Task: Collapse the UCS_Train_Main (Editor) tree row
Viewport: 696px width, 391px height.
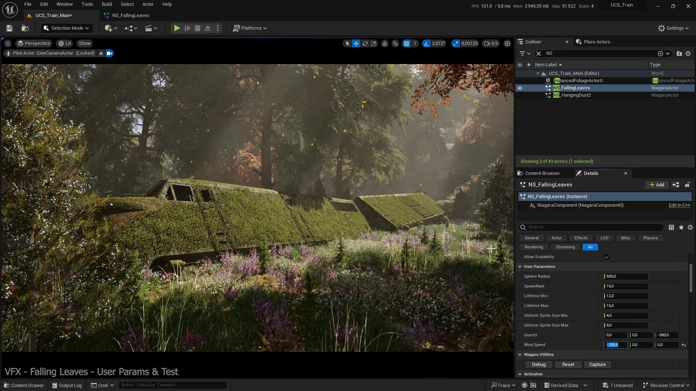Action: 538,73
